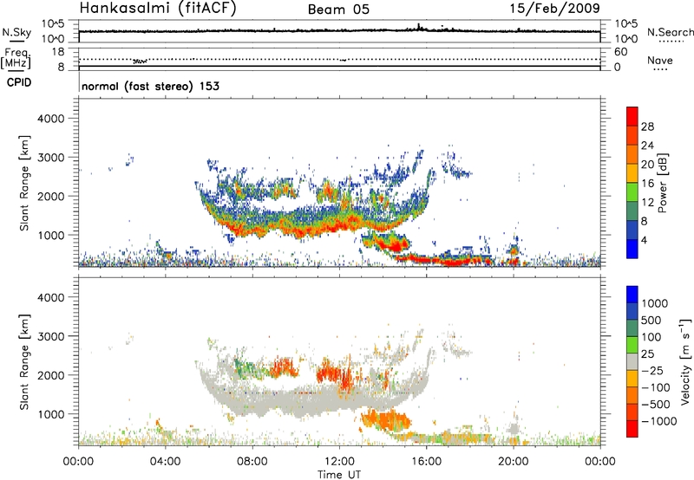Click the '4000' tick on power panel

[51, 119]
